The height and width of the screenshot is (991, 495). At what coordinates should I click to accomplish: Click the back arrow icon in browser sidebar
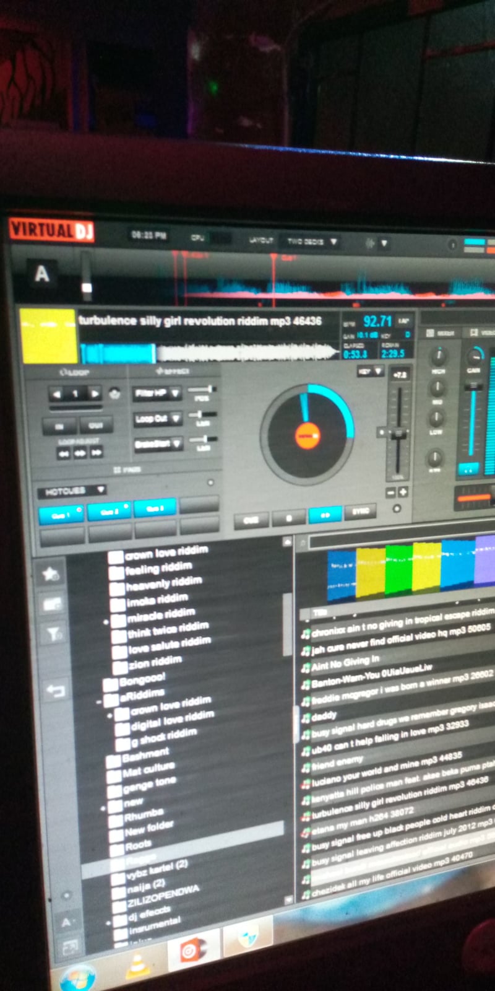click(x=55, y=689)
